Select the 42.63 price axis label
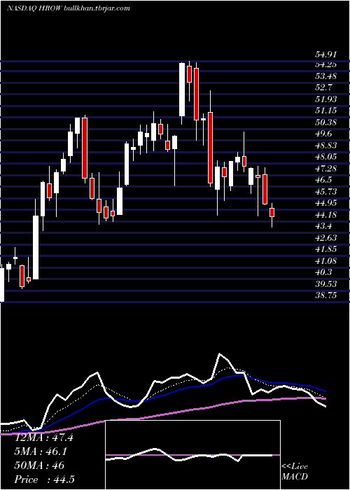The width and height of the screenshot is (350, 490). (325, 238)
